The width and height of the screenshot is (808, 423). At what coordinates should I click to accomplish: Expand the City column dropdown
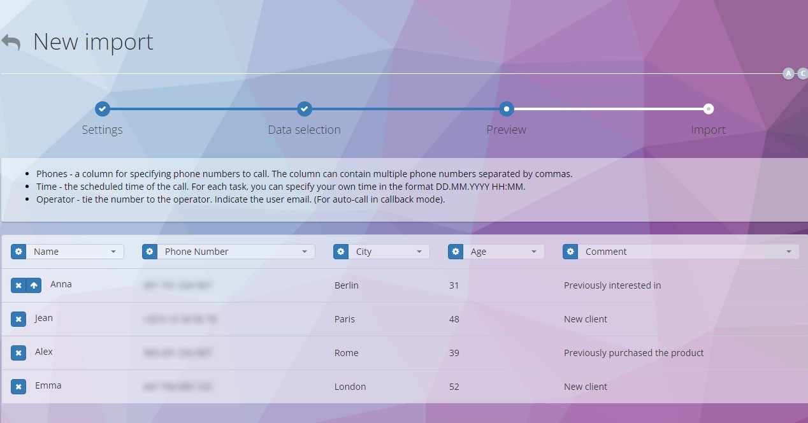coord(389,252)
